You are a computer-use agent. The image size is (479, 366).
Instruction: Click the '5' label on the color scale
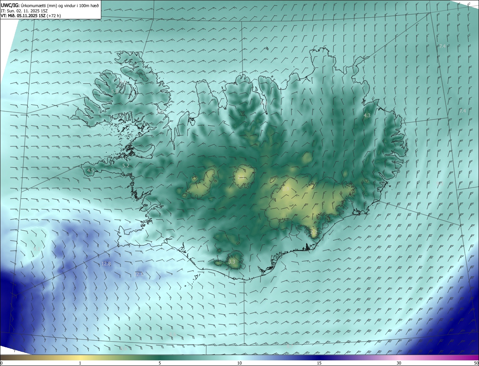tap(160, 363)
